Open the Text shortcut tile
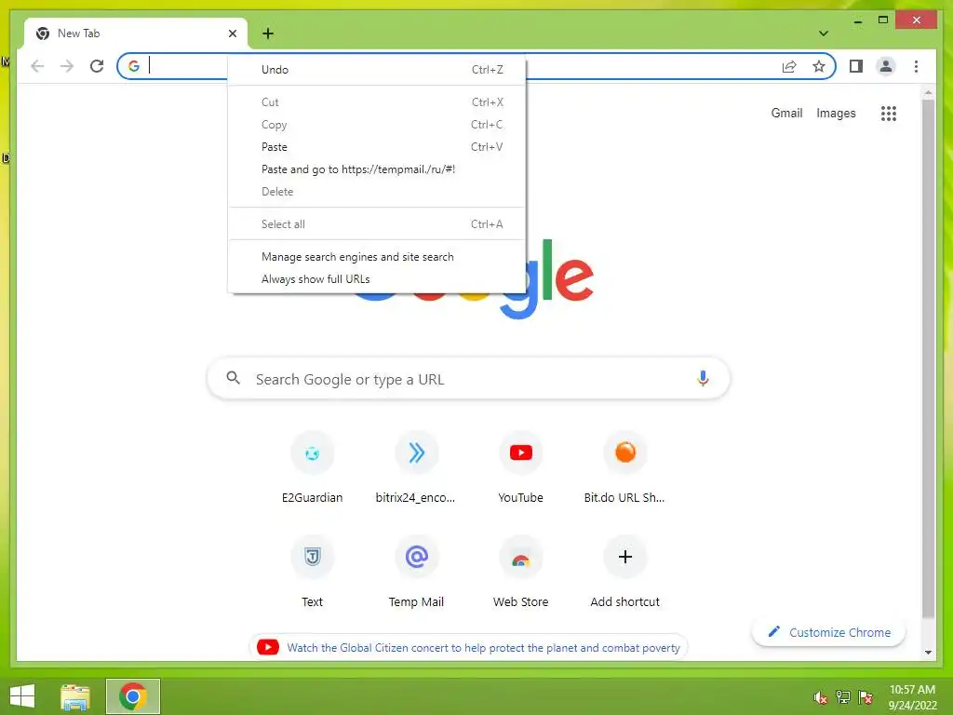The width and height of the screenshot is (953, 715). (x=313, y=572)
